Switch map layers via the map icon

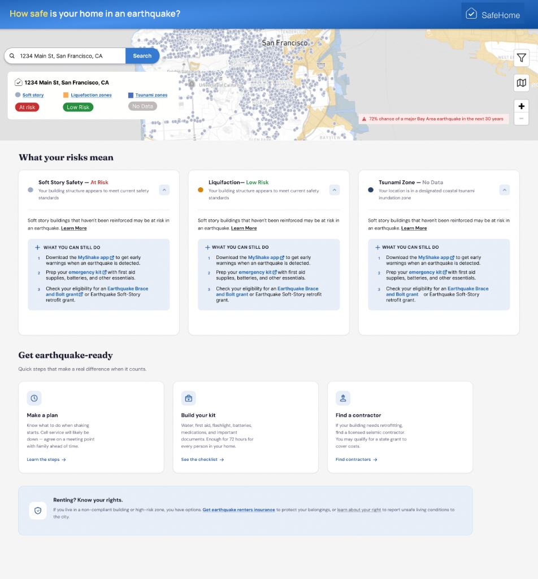pyautogui.click(x=521, y=82)
